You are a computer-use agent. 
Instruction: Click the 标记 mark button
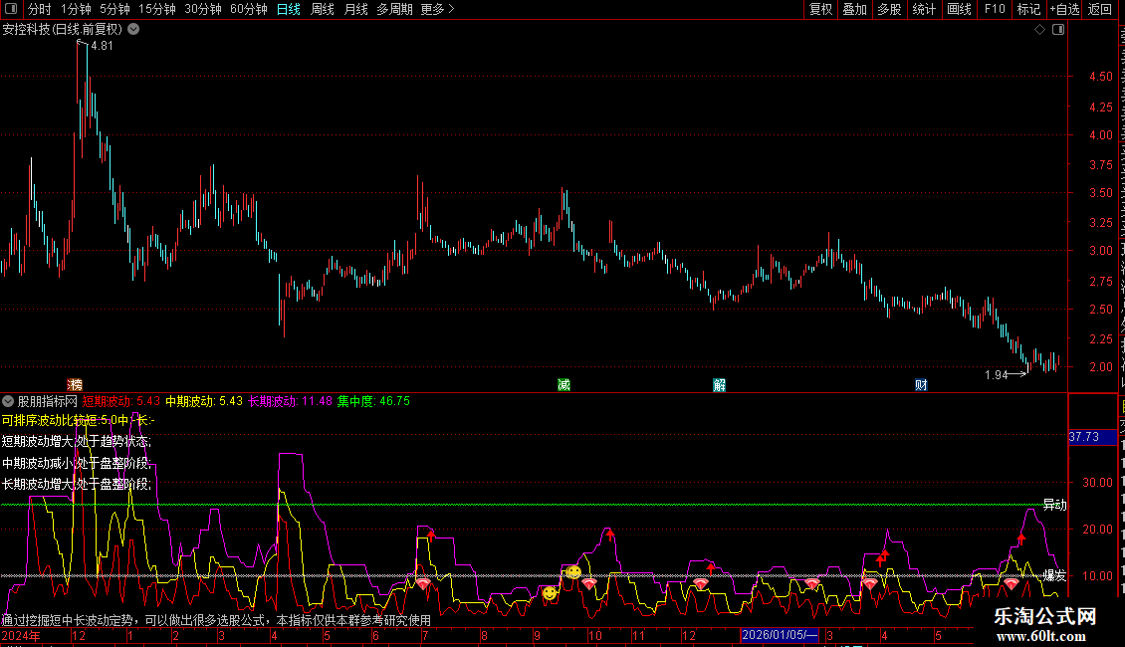pos(1028,9)
